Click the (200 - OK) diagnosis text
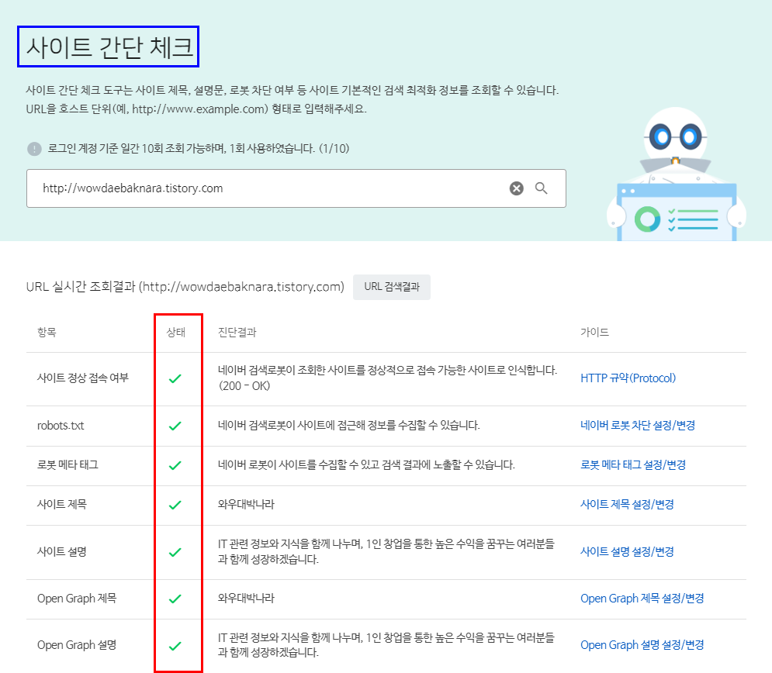 (244, 385)
